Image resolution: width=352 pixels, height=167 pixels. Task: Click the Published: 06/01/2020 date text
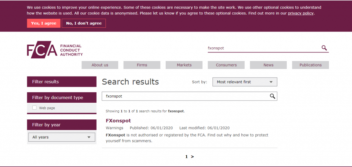pos(151,128)
